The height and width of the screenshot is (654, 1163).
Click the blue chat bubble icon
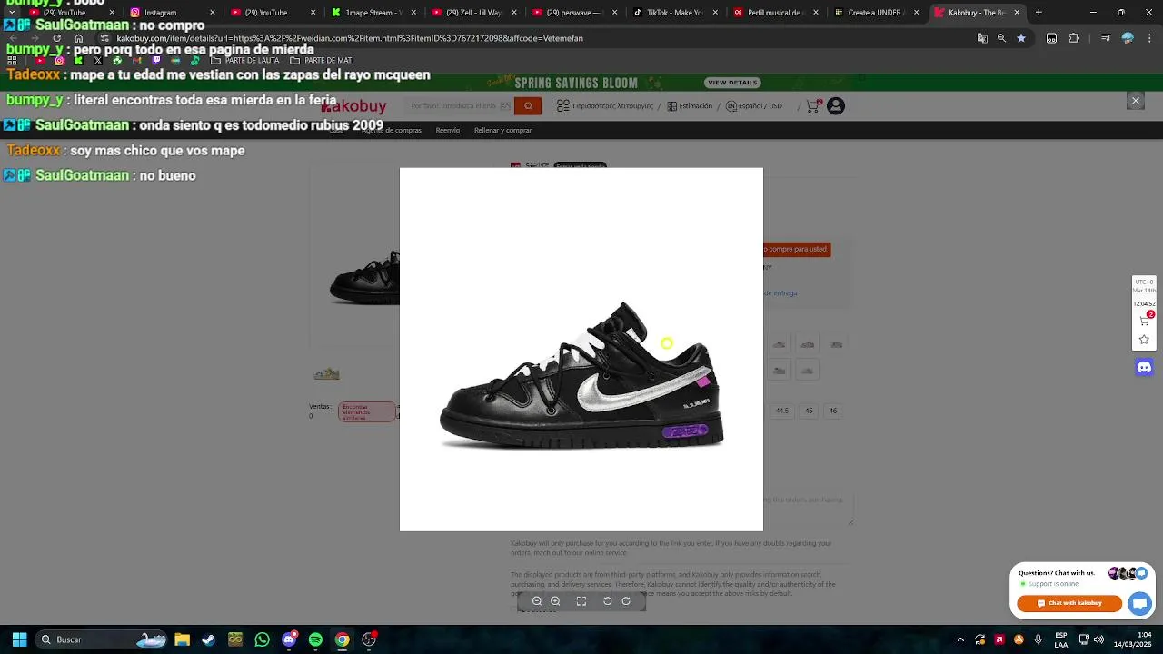pyautogui.click(x=1139, y=603)
